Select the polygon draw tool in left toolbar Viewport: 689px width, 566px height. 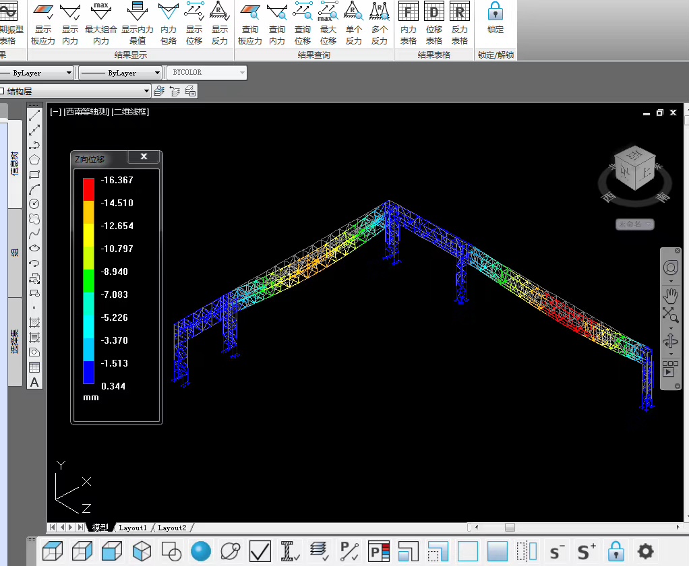[34, 160]
